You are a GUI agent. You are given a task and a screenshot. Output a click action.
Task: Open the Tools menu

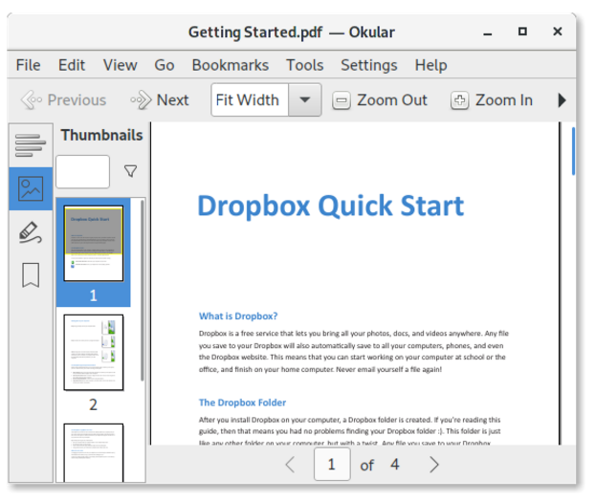[x=305, y=65]
